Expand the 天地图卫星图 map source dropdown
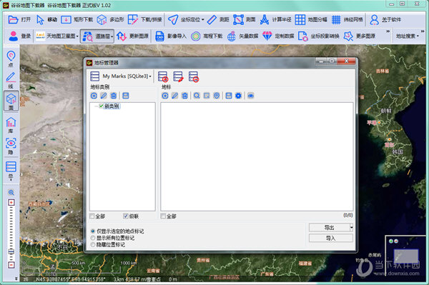This screenshot has width=429, height=285. pyautogui.click(x=57, y=36)
